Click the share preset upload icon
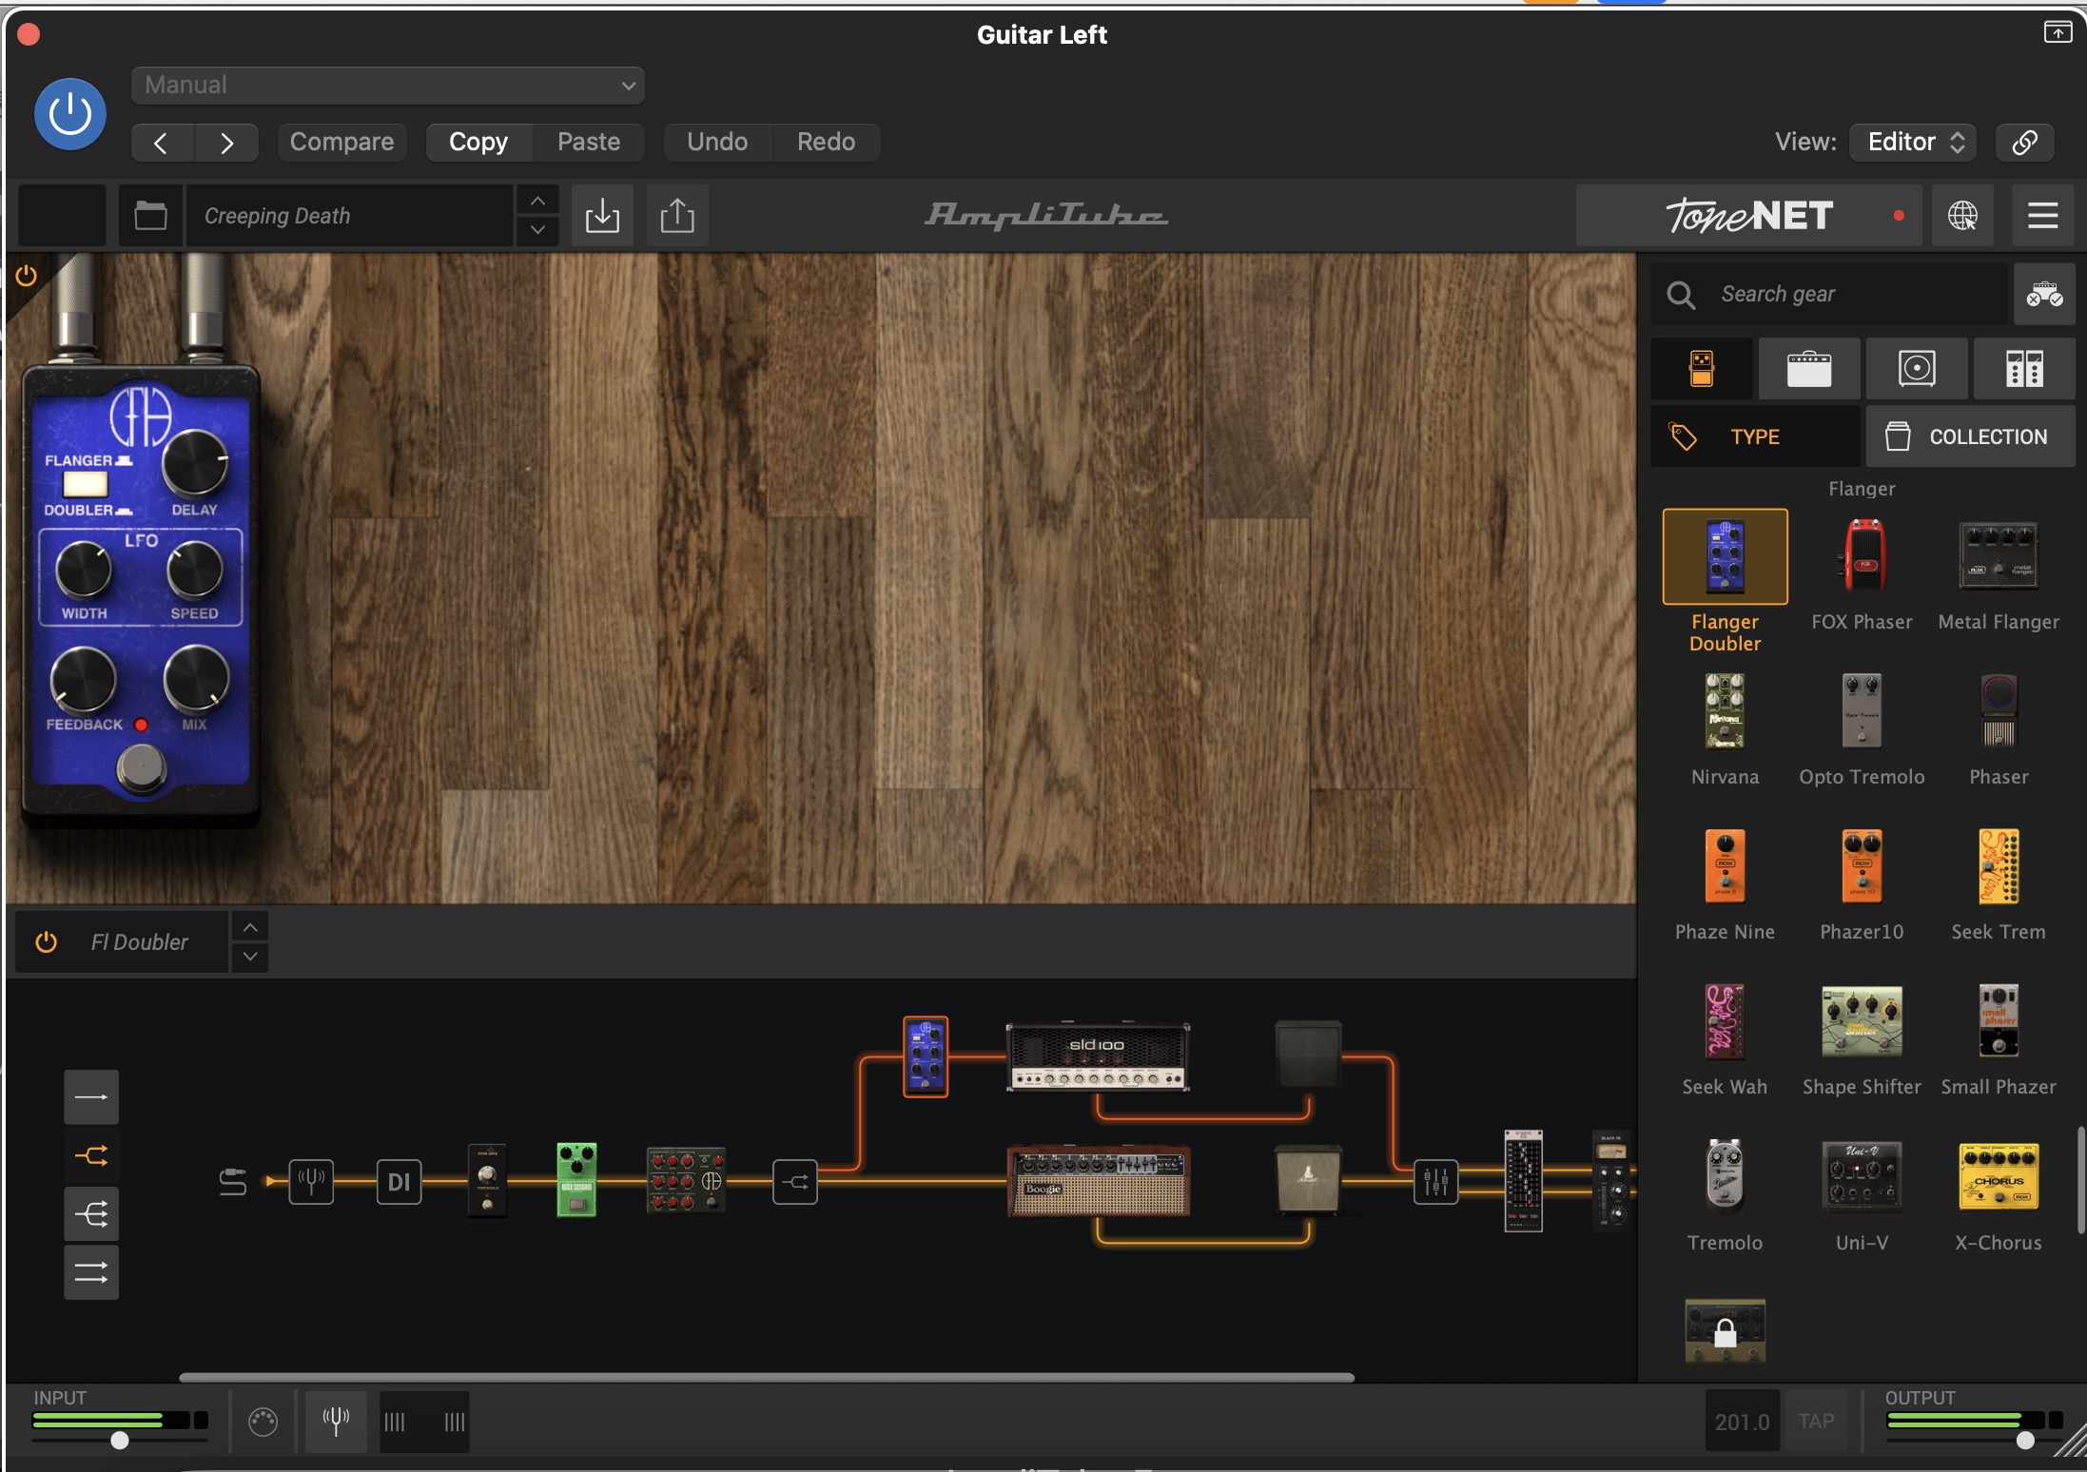The height and width of the screenshot is (1472, 2087). click(x=677, y=216)
